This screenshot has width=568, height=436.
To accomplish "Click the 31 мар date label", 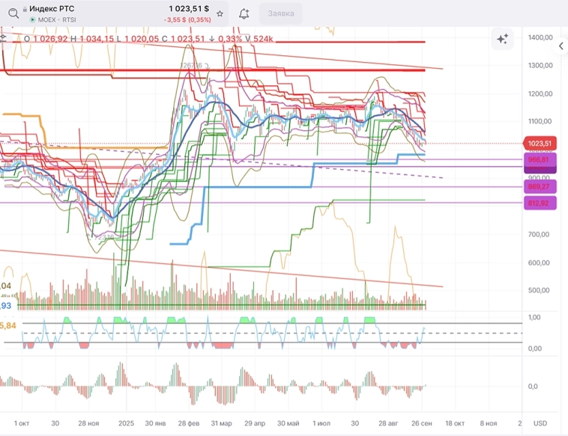I will 221,423.
